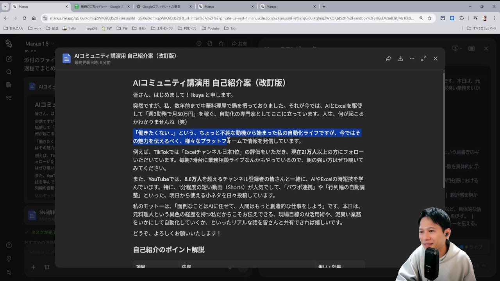Open the Trello bookmark
500x281 pixels.
(69, 28)
